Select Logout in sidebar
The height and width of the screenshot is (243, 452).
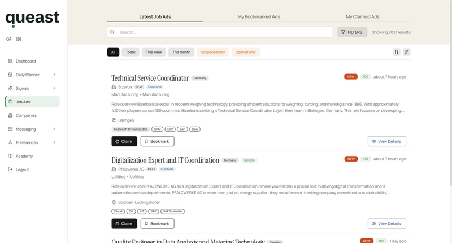point(32,170)
